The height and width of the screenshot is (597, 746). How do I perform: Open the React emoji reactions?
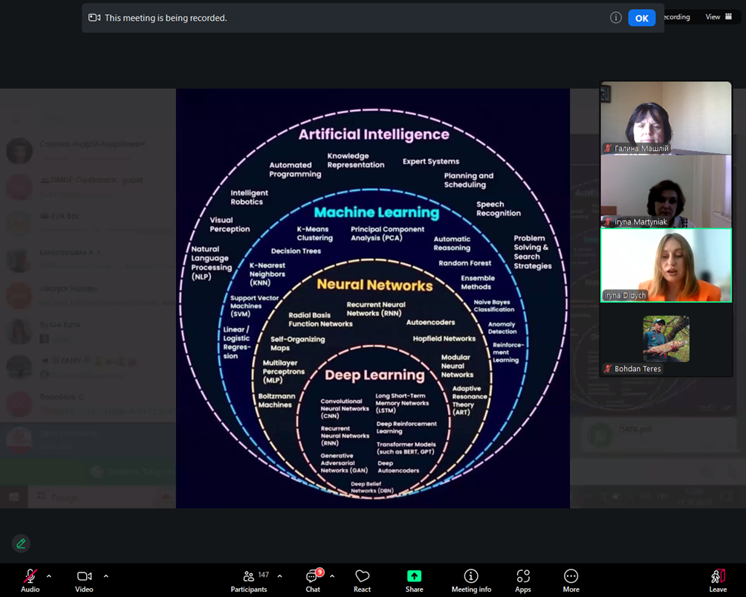point(362,580)
